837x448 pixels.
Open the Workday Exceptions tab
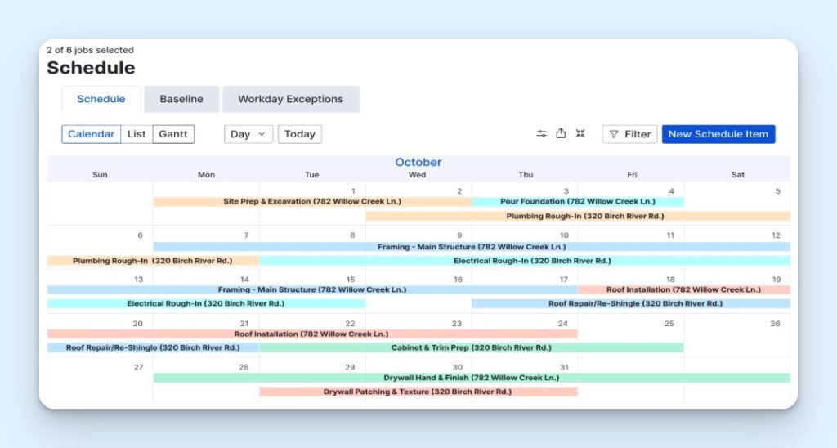pos(291,99)
